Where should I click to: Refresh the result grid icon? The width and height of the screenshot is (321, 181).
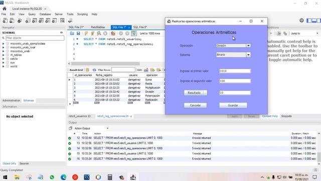[x=94, y=70]
